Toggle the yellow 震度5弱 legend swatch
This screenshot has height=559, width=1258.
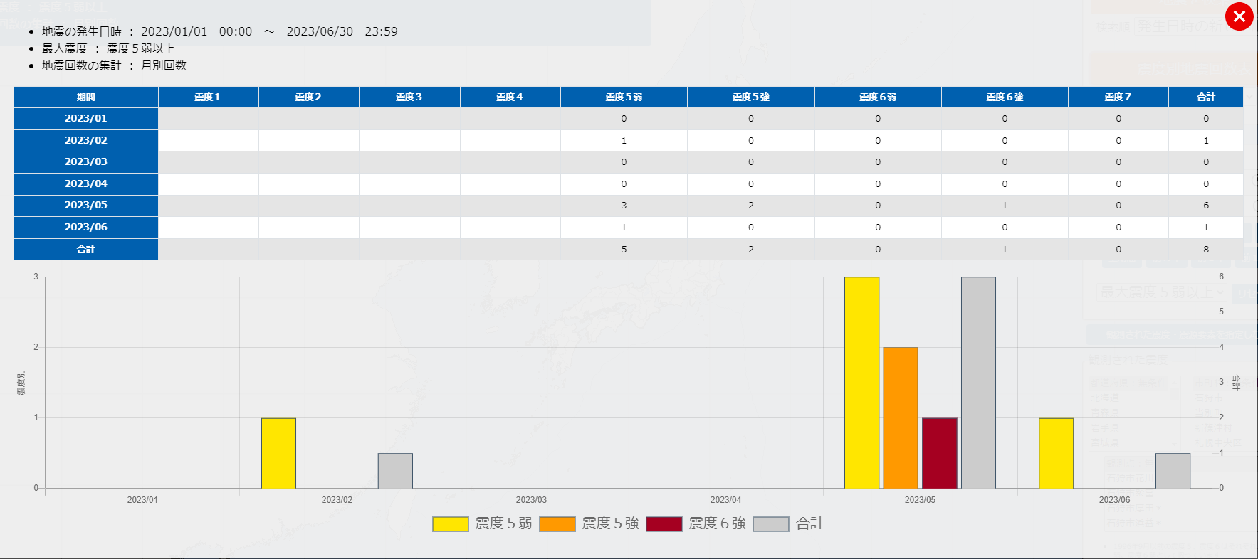pos(450,524)
